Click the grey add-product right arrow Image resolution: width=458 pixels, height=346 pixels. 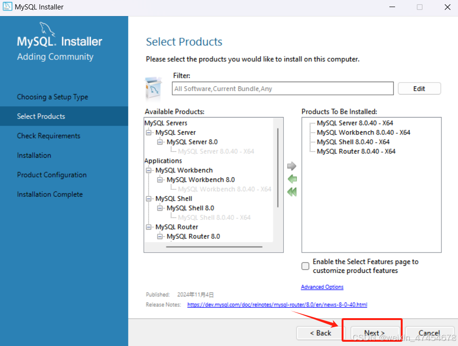click(291, 166)
